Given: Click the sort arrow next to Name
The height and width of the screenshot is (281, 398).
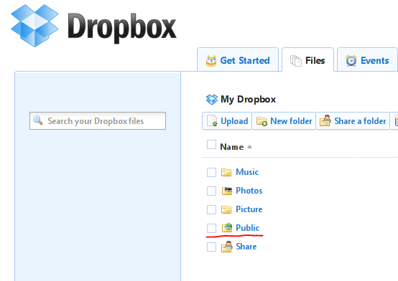Looking at the screenshot, I should 249,146.
